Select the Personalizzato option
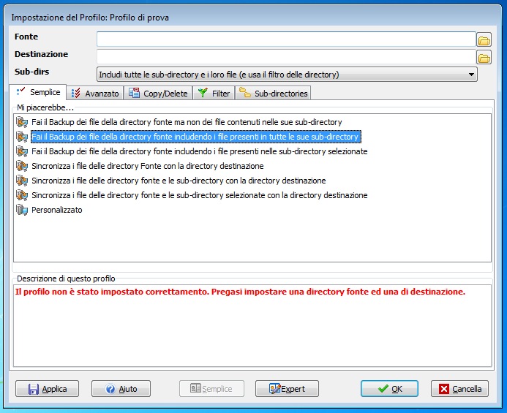The image size is (507, 413). pos(57,210)
